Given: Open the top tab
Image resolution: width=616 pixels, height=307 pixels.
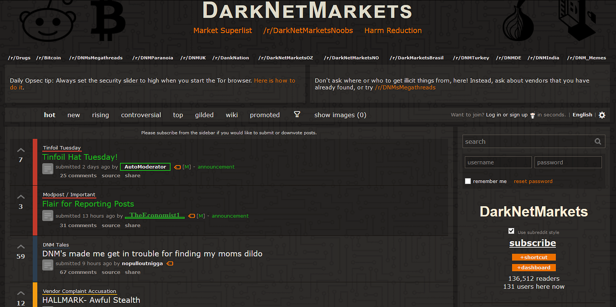Looking at the screenshot, I should (x=178, y=115).
